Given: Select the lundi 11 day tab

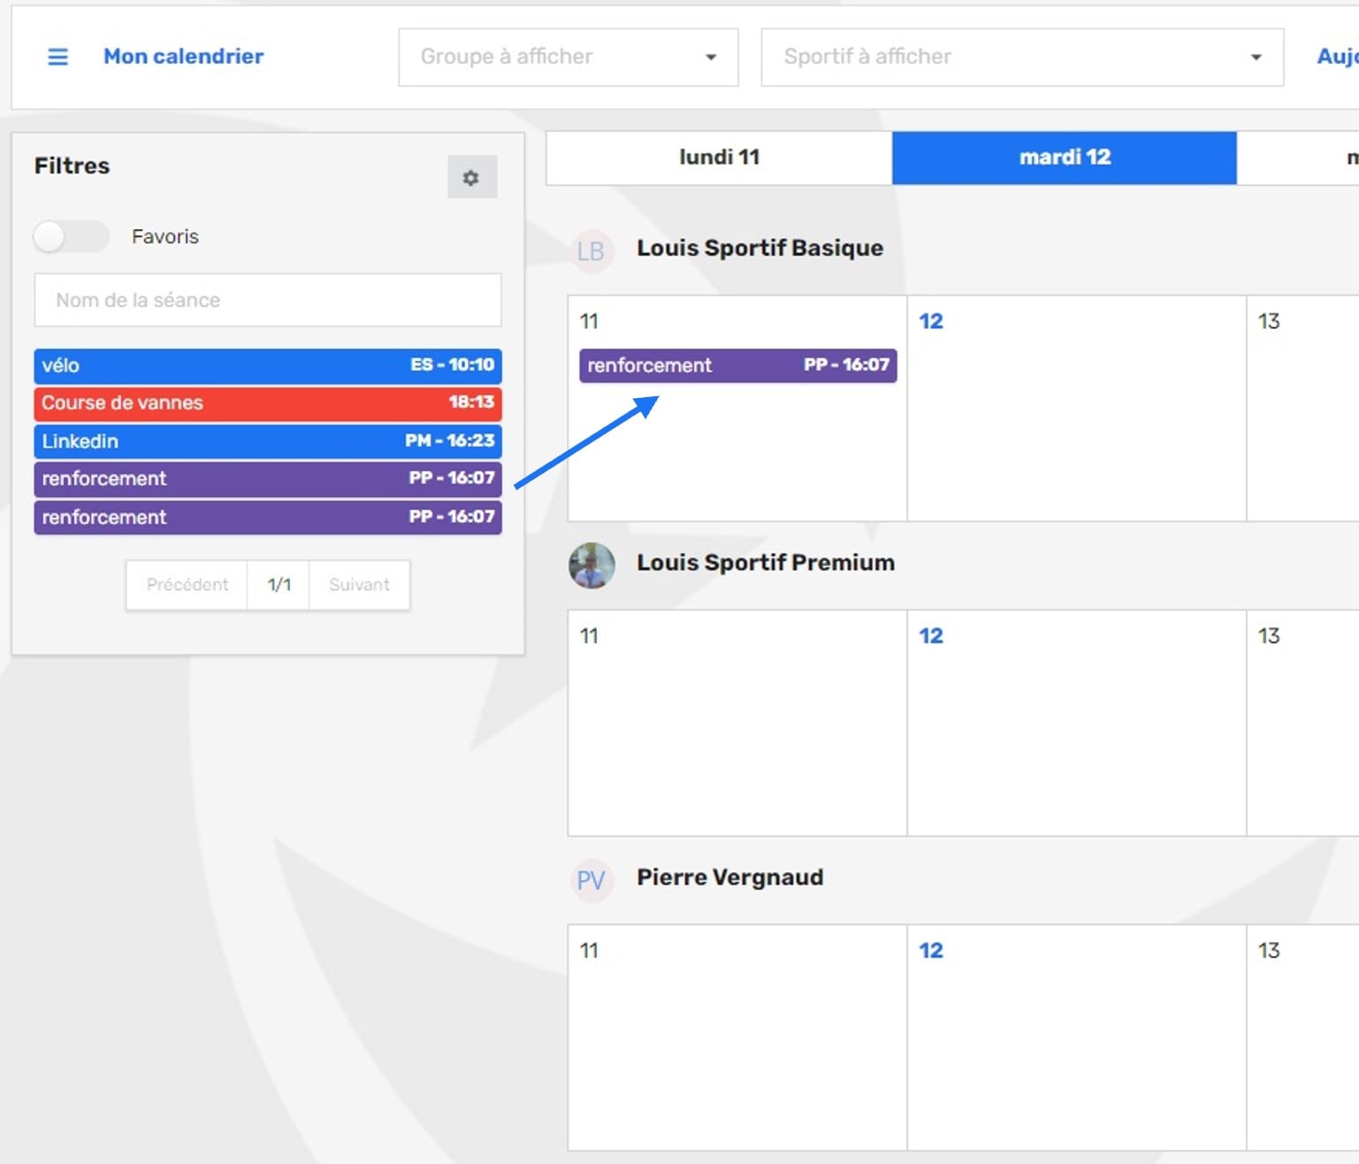Looking at the screenshot, I should click(x=719, y=157).
